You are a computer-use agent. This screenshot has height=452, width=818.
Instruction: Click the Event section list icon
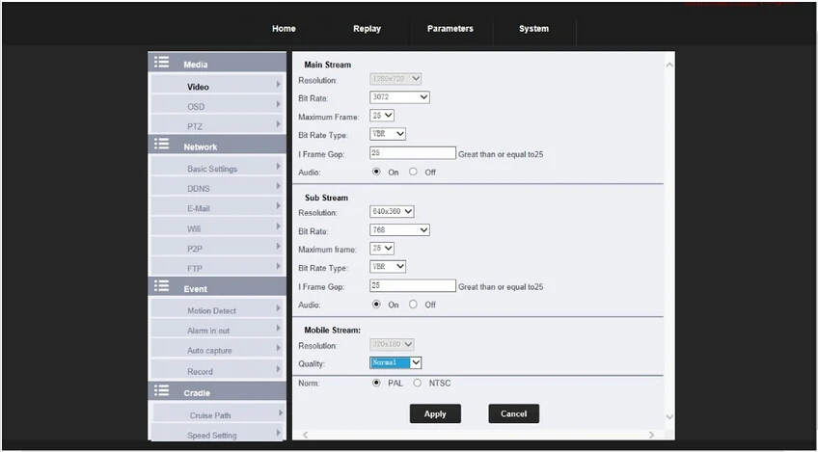pyautogui.click(x=162, y=285)
